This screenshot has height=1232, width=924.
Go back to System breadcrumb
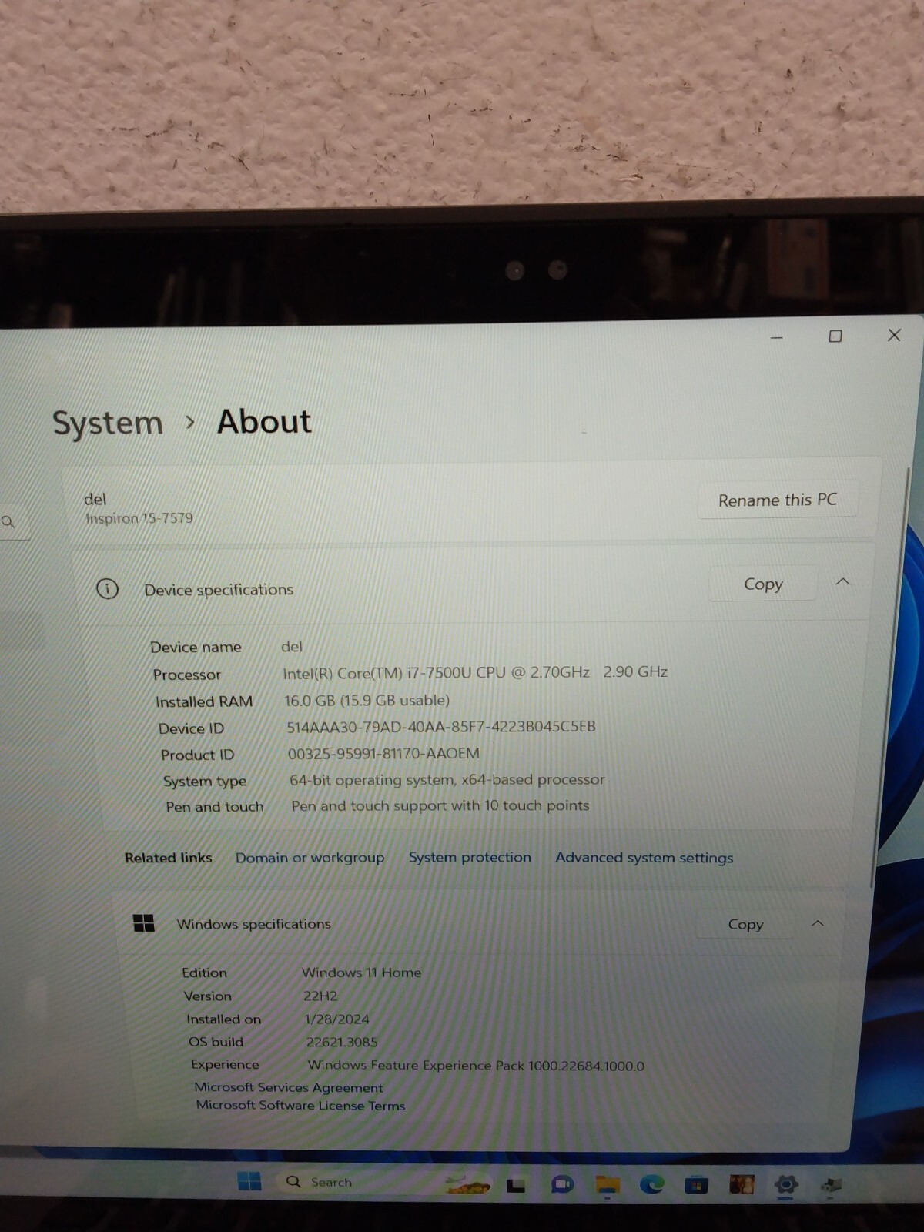(108, 423)
